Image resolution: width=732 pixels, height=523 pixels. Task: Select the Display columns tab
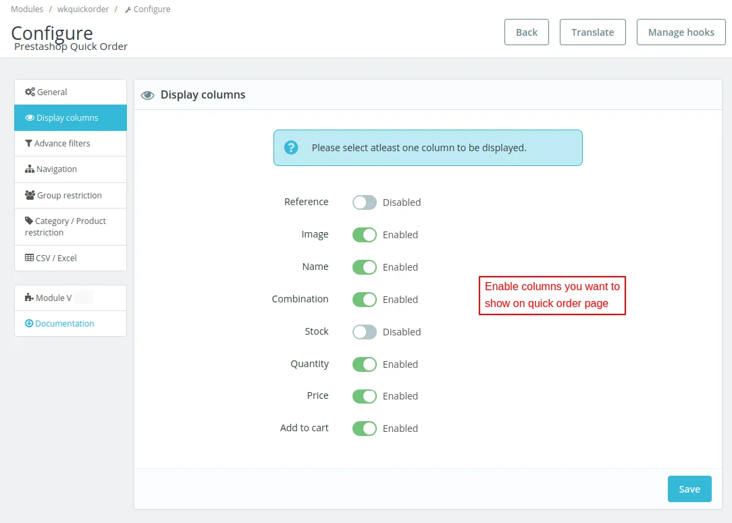point(70,117)
